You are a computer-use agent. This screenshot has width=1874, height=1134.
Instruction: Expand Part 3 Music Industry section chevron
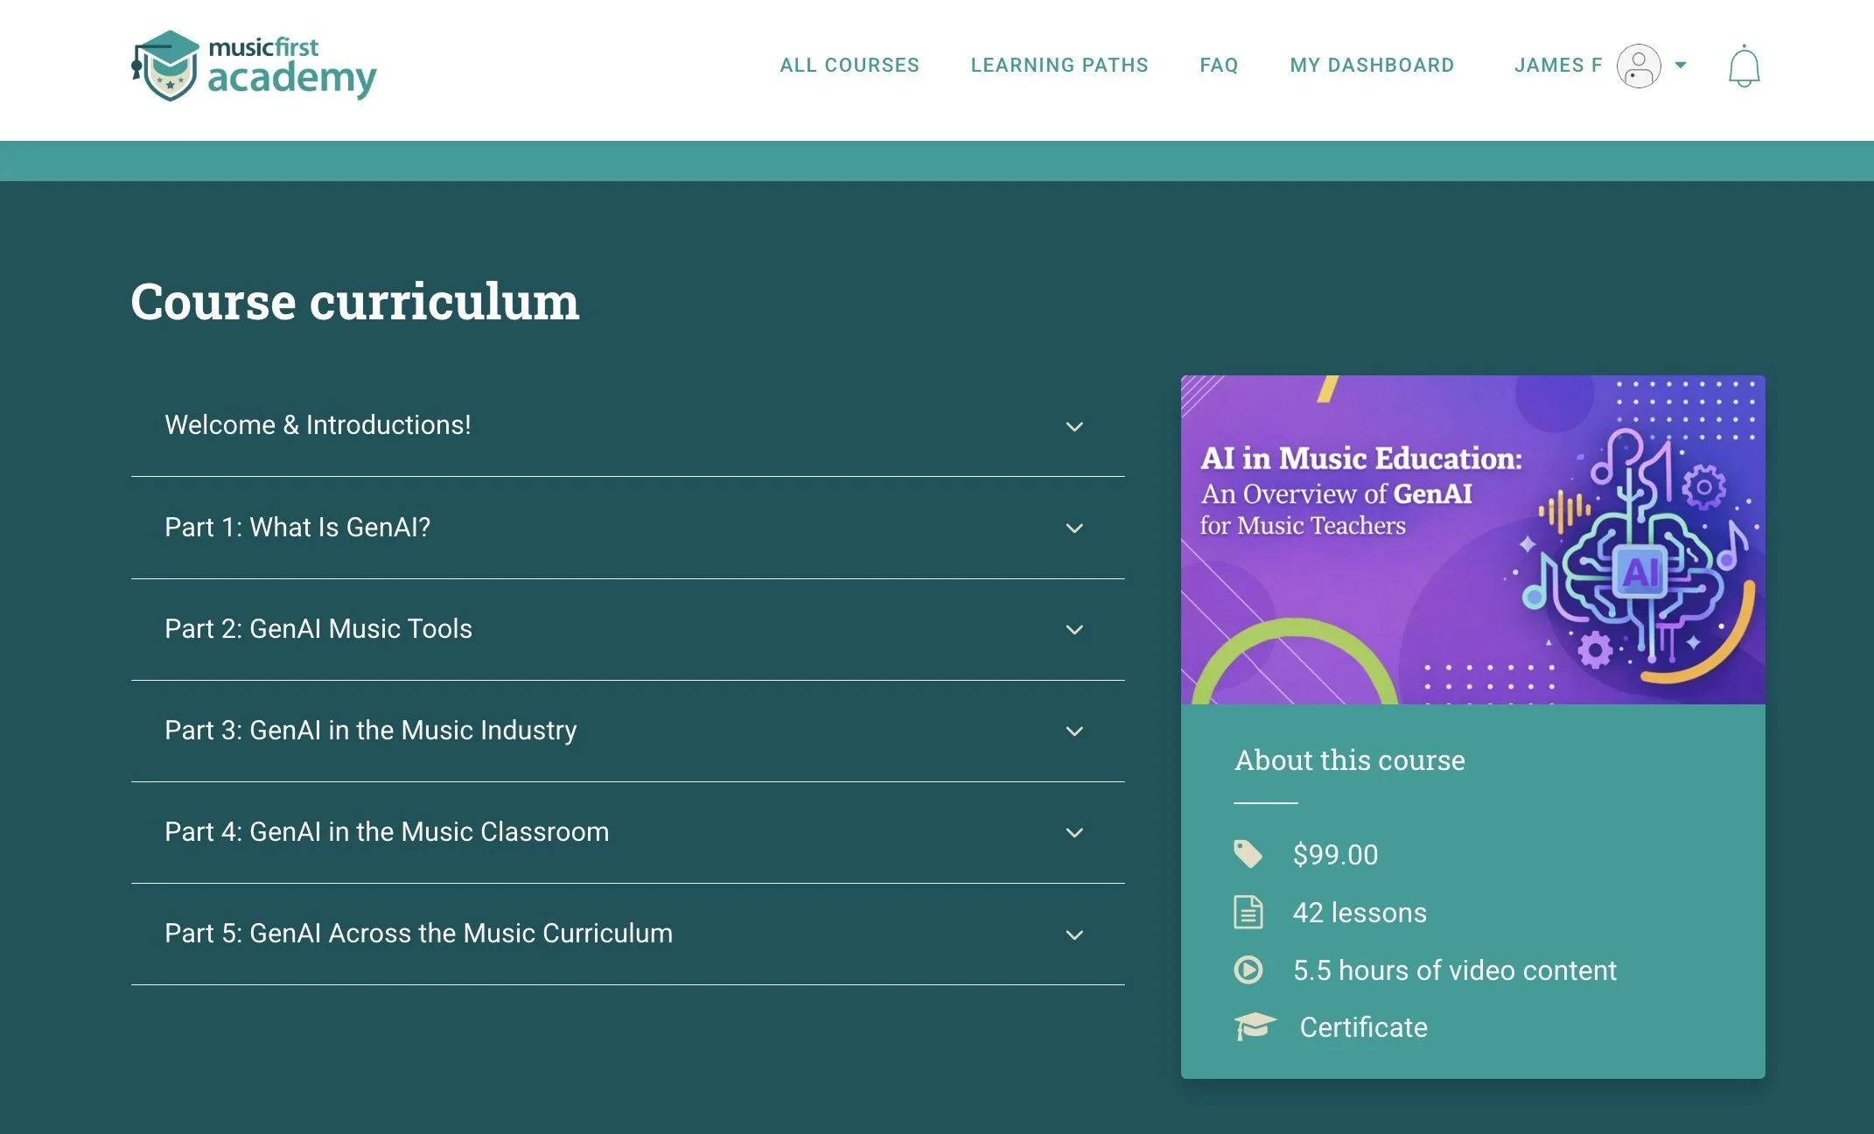pyautogui.click(x=1074, y=731)
